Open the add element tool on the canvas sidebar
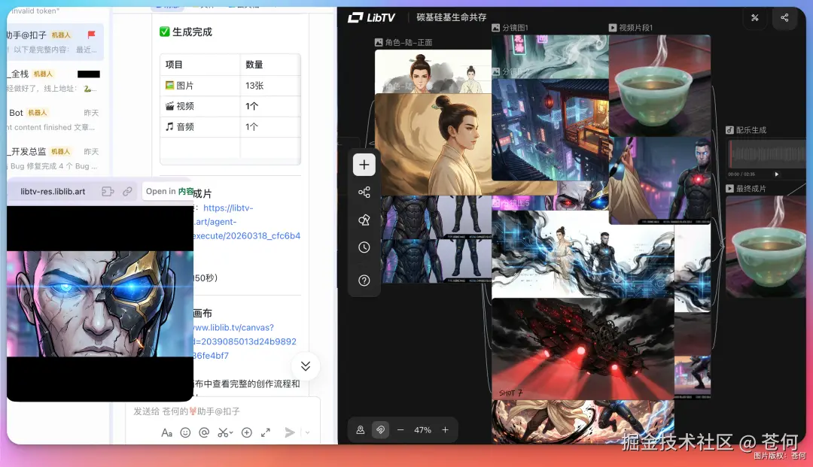This screenshot has height=467, width=813. tap(364, 164)
